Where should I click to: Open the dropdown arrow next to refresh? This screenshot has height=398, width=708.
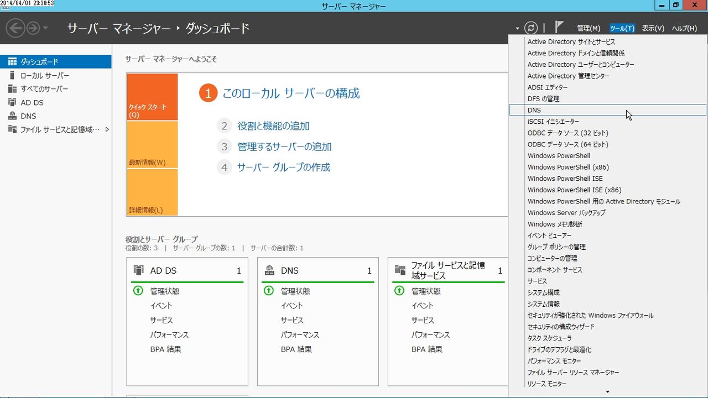coord(517,27)
